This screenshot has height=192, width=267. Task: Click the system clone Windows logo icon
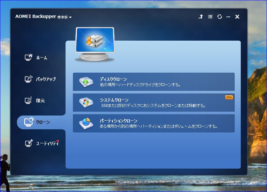(86, 102)
